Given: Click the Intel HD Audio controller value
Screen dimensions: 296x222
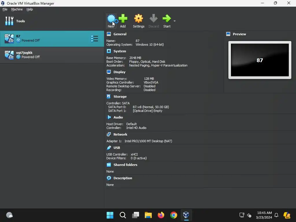Looking at the screenshot, I should (x=136, y=128).
